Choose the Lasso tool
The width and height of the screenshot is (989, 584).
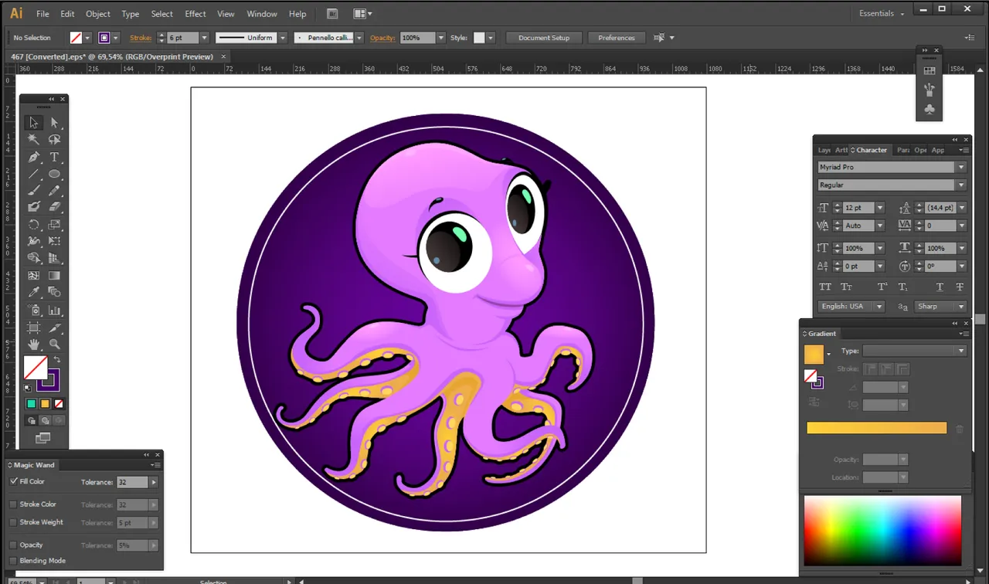click(x=55, y=140)
